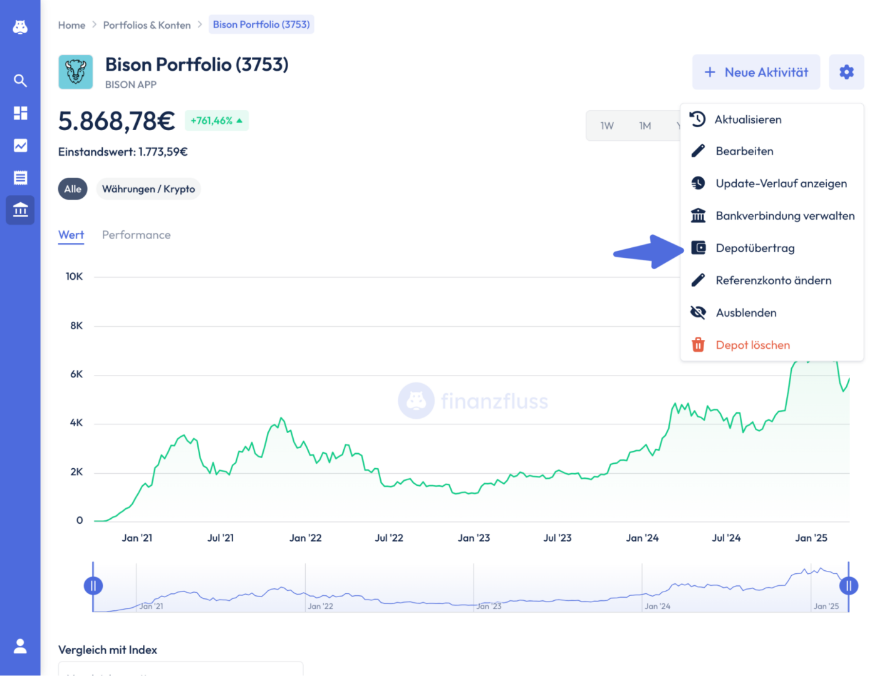Click the BISON APP subtitle

(131, 84)
